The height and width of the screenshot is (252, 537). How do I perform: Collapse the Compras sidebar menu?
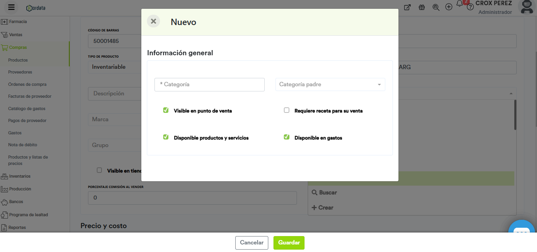(18, 47)
